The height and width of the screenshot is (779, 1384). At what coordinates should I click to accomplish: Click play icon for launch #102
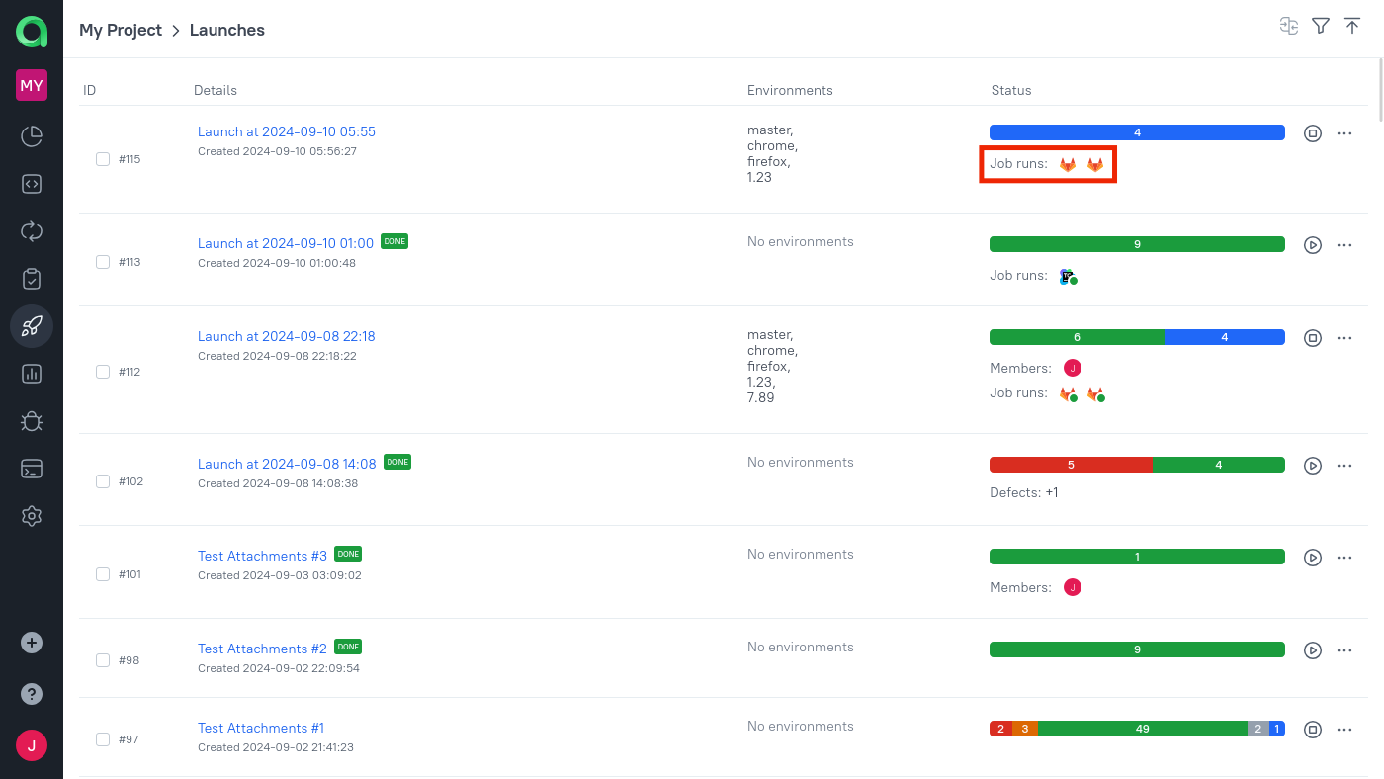click(x=1313, y=466)
